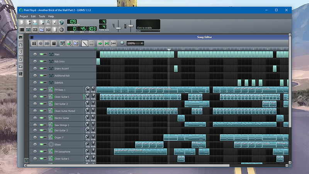Screen dimensions: 309x174
Task: Open Instrument plugins sidebar tab
Action: pyautogui.click(x=20, y=38)
